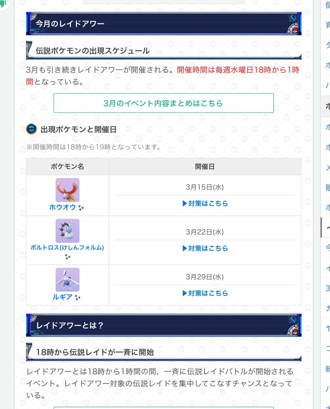
Task: Click the shiny sparkle icon beside ルギア
Action: tap(77, 298)
